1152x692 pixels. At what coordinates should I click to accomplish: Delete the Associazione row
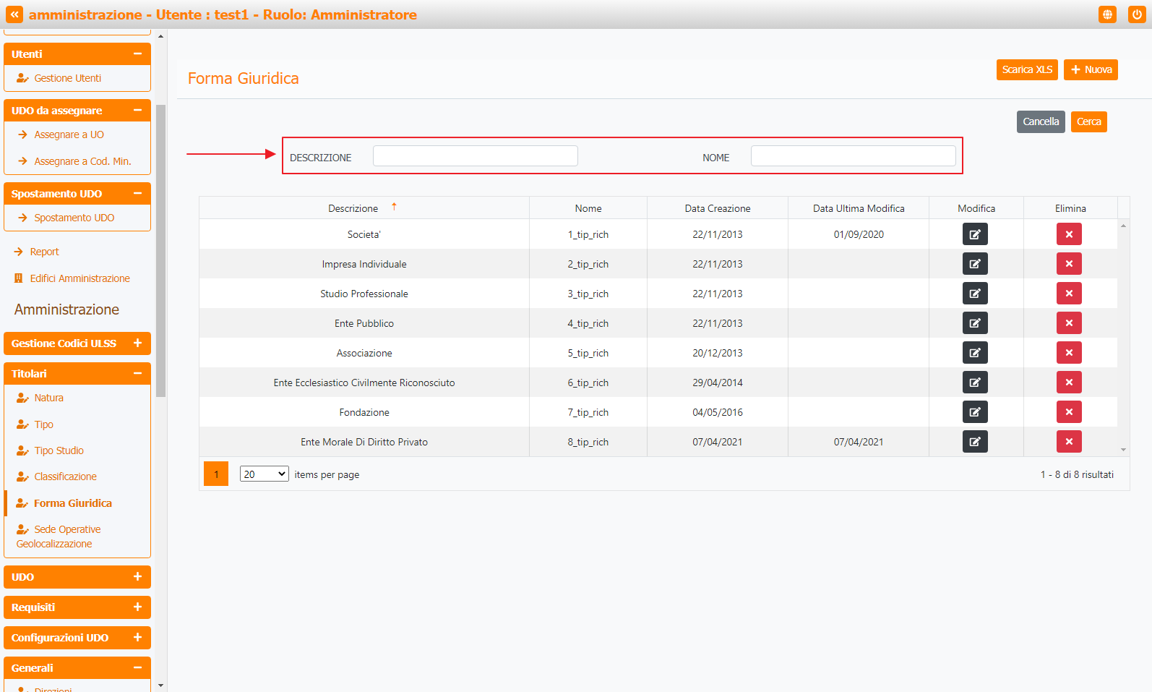pos(1068,353)
